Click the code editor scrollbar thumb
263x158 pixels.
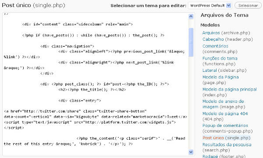191,42
